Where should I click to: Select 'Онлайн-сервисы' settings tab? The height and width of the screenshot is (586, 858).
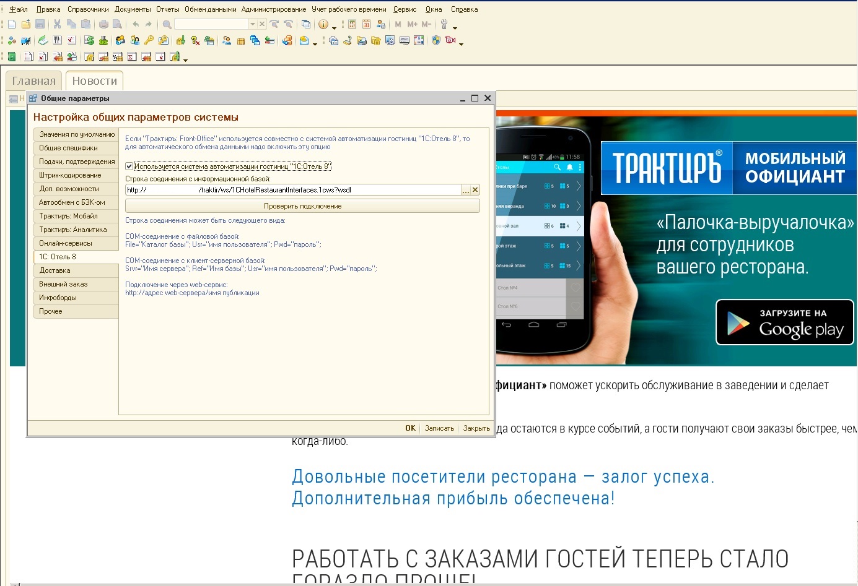click(76, 243)
